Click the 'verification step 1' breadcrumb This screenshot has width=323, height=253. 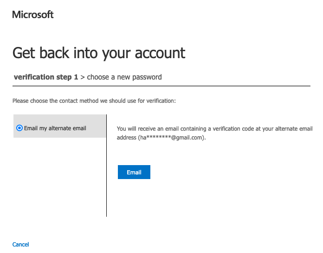coord(46,77)
